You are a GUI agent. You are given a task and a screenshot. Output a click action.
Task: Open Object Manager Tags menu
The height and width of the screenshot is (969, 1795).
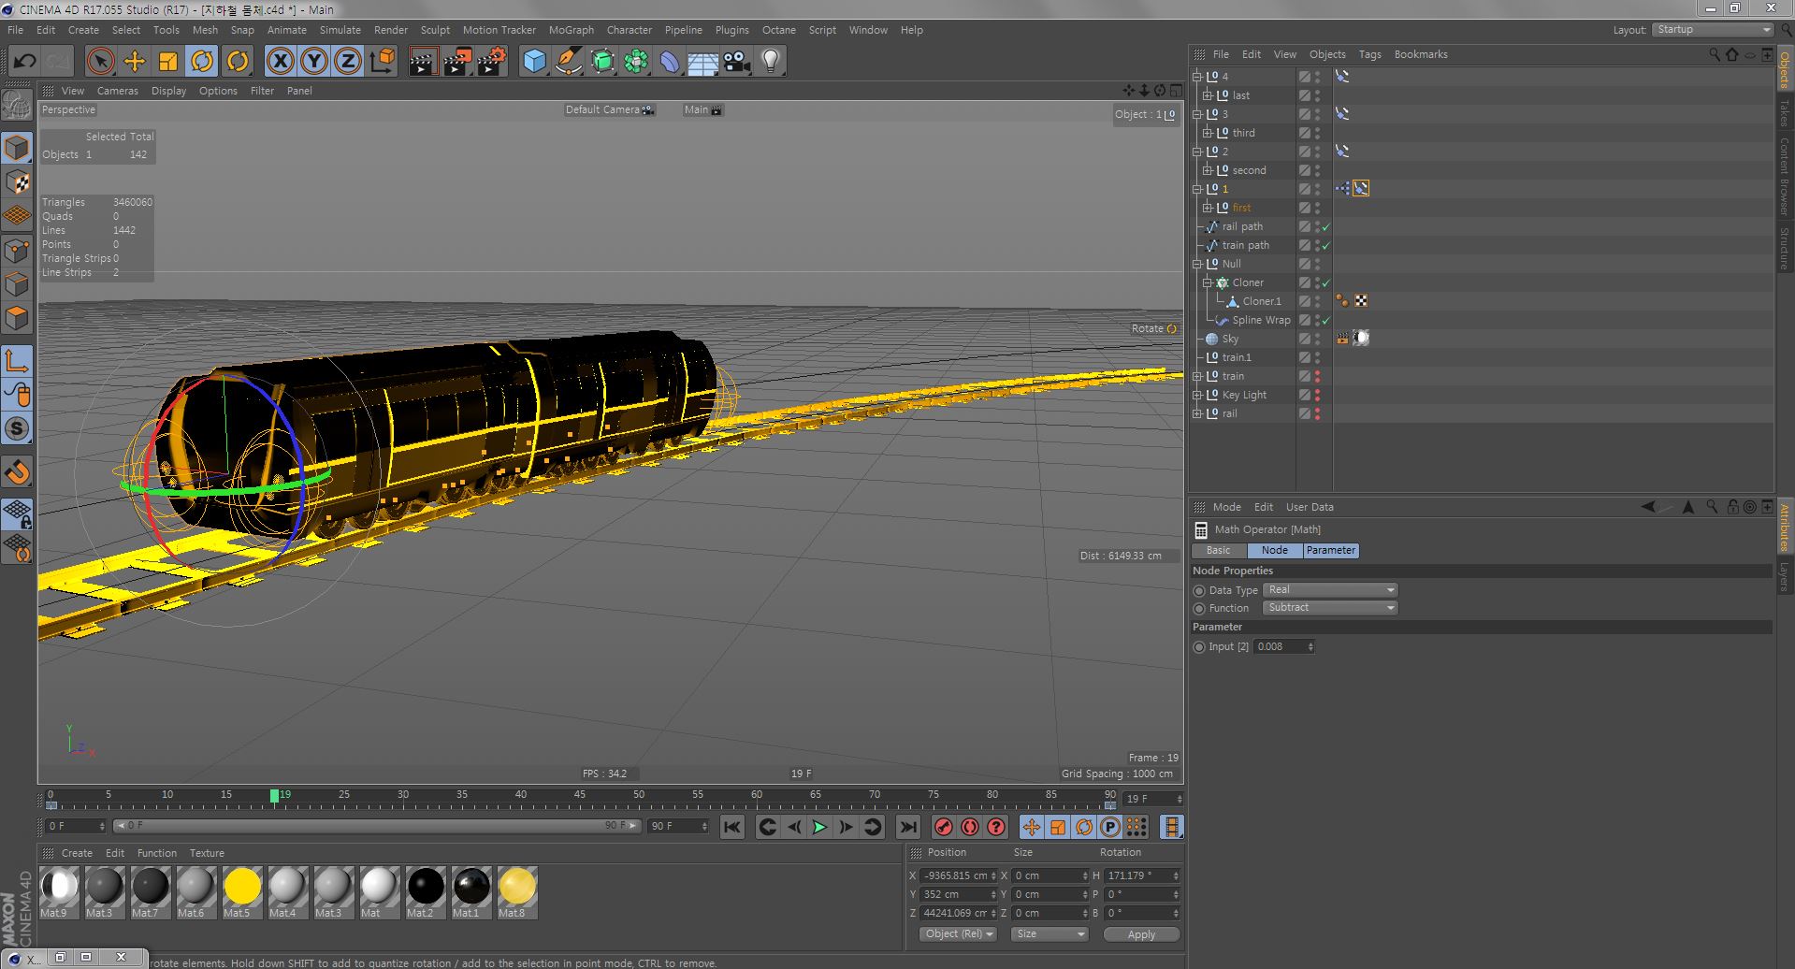pyautogui.click(x=1369, y=54)
